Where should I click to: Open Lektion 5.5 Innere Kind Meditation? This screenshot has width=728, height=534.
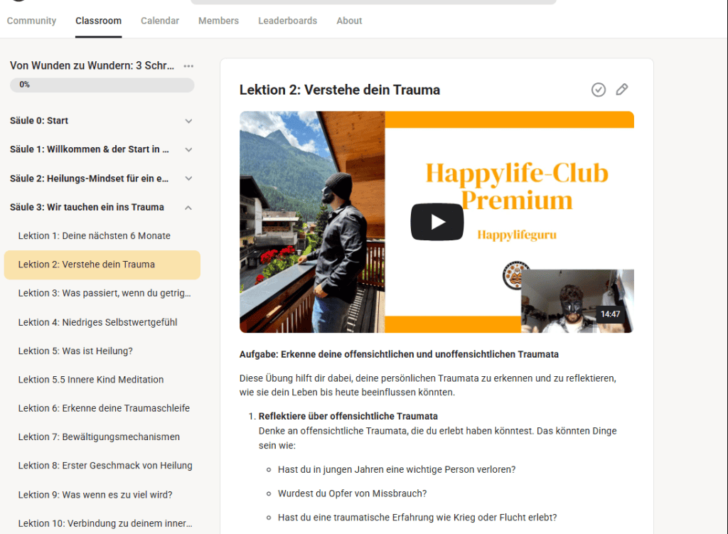[102, 380]
